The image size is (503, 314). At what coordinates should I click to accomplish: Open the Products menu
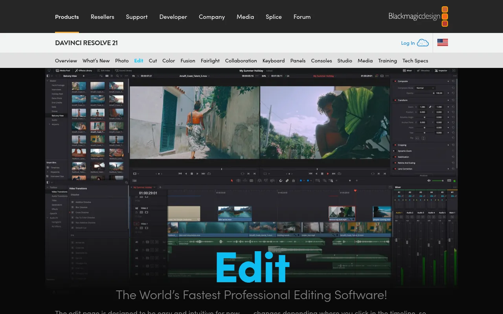click(x=67, y=17)
